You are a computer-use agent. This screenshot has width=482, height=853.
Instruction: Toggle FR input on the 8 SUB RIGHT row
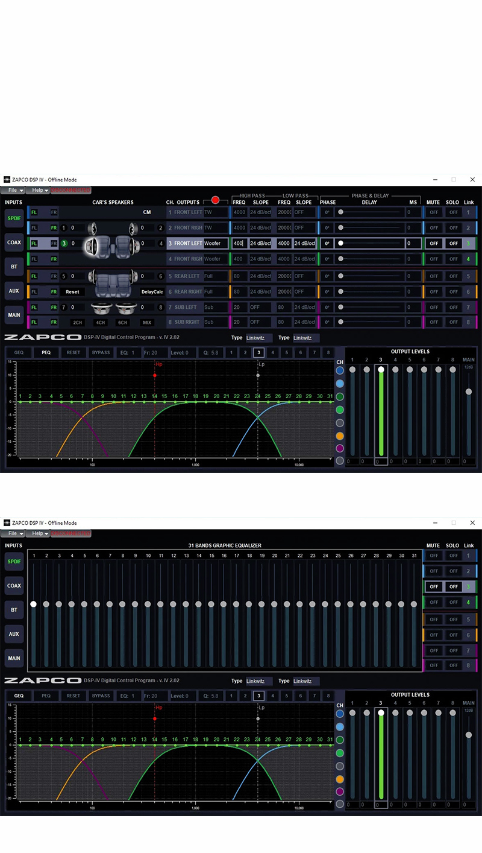point(54,322)
